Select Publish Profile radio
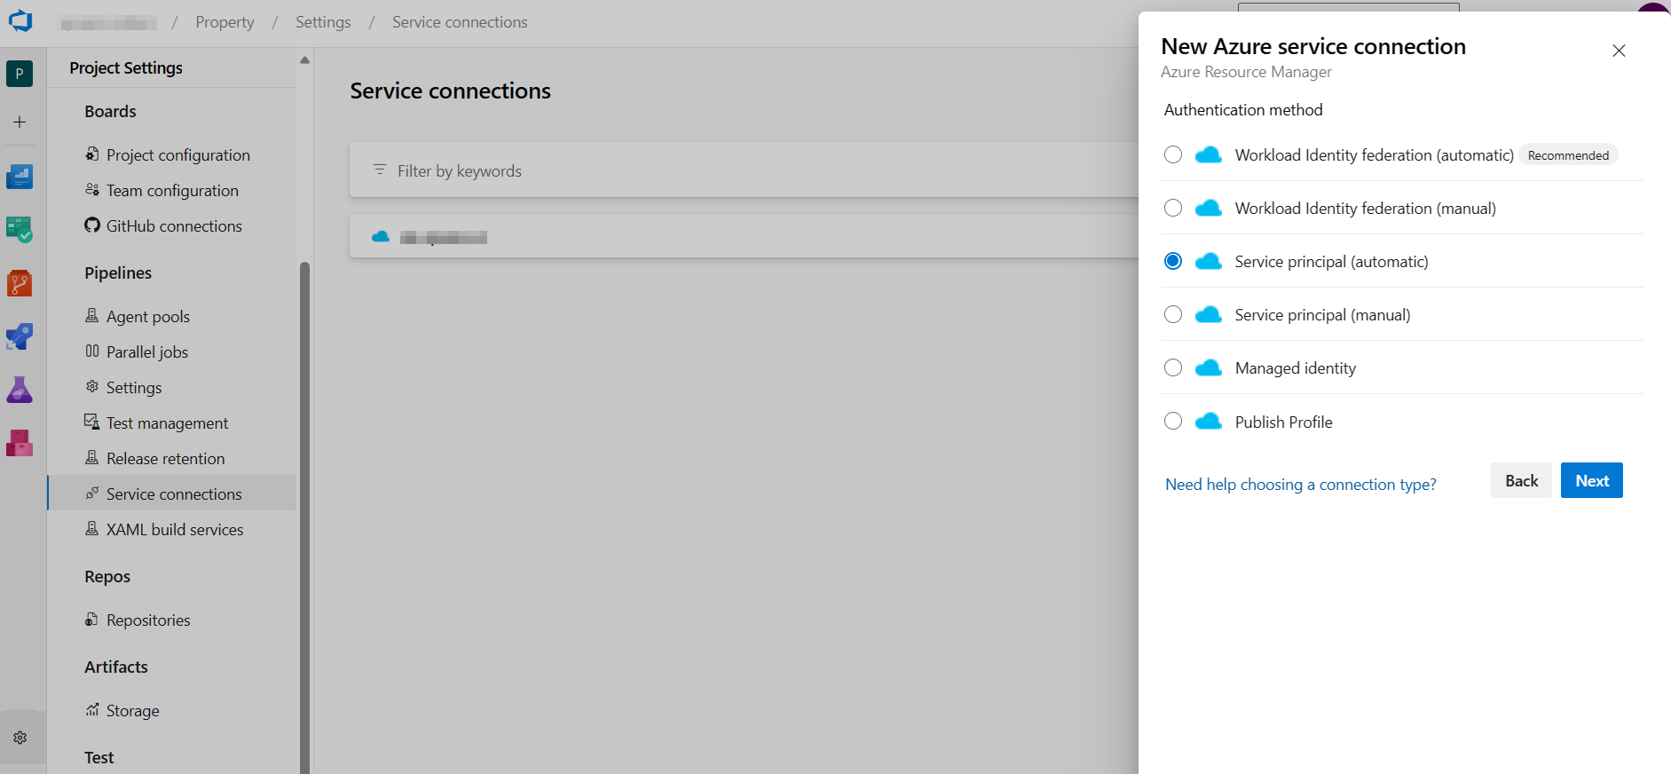The height and width of the screenshot is (774, 1671). [x=1173, y=421]
